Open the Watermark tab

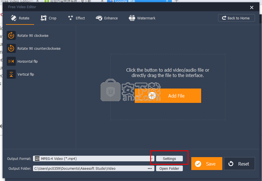[142, 18]
